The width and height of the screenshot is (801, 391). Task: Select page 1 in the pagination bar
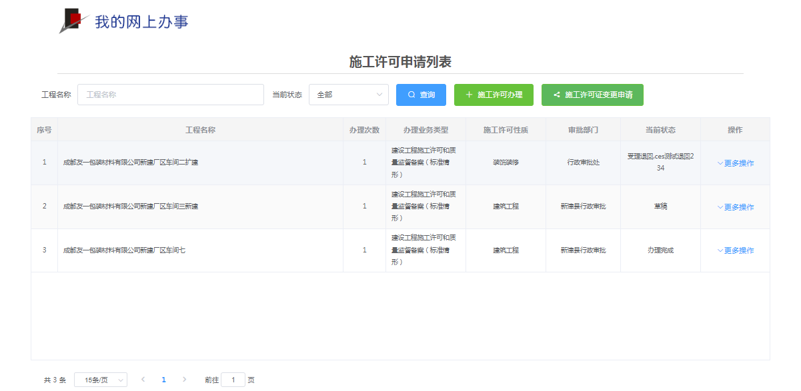tap(163, 379)
